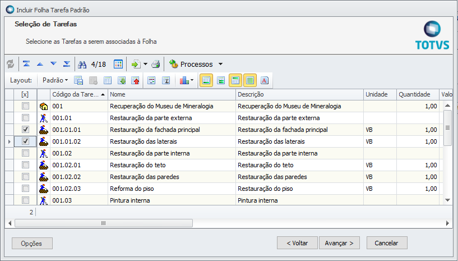Tick checkbox for 001 Recuperação do Museu
458x261 pixels.
[x=25, y=106]
